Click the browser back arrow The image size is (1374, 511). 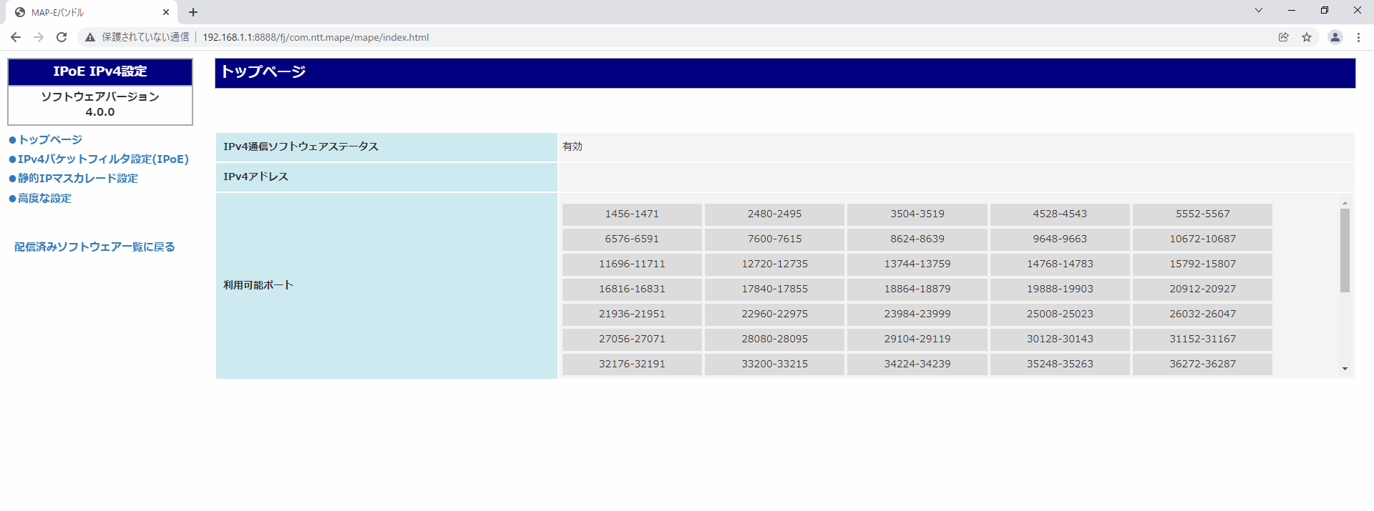pos(16,37)
